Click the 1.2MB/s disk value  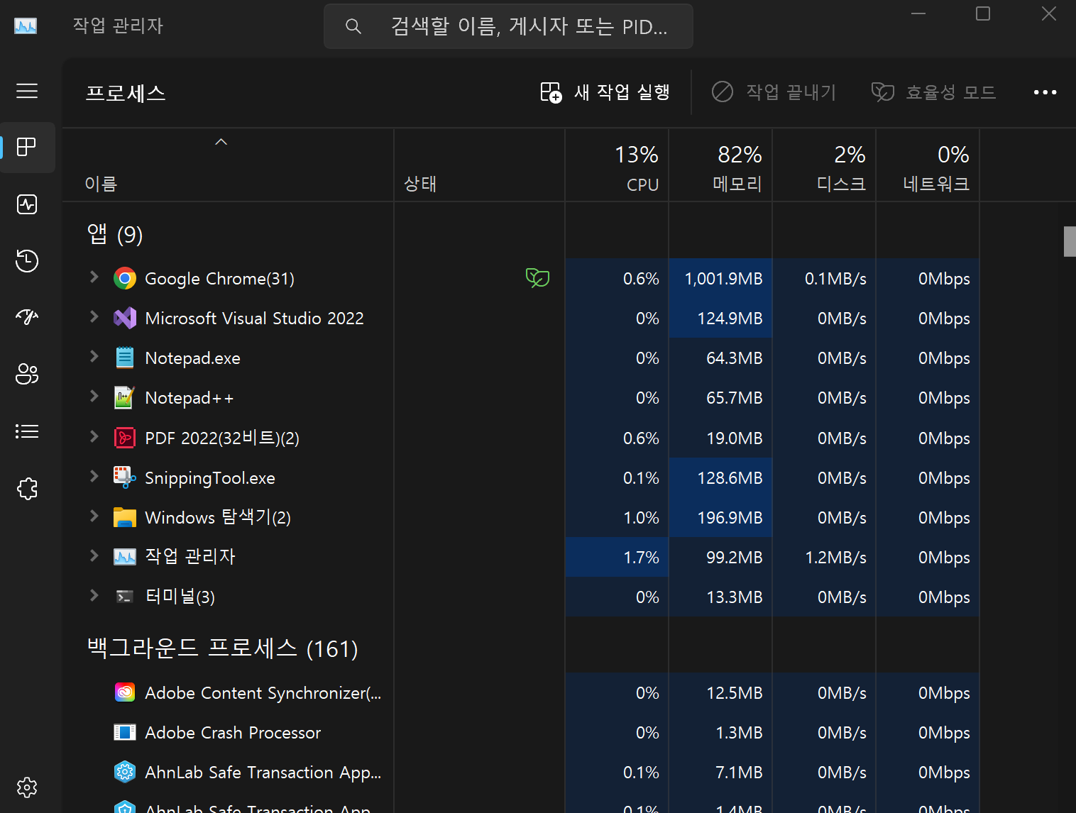click(835, 558)
